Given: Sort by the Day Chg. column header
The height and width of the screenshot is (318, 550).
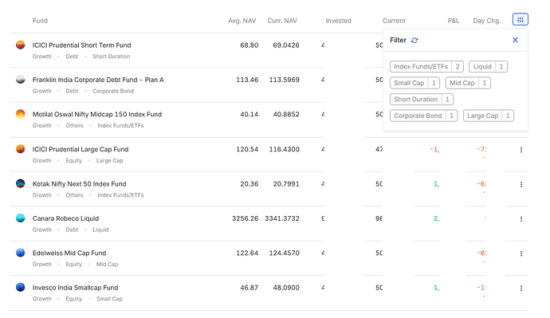Looking at the screenshot, I should point(486,21).
